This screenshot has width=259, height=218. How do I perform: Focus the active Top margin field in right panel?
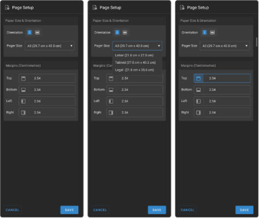click(222, 78)
